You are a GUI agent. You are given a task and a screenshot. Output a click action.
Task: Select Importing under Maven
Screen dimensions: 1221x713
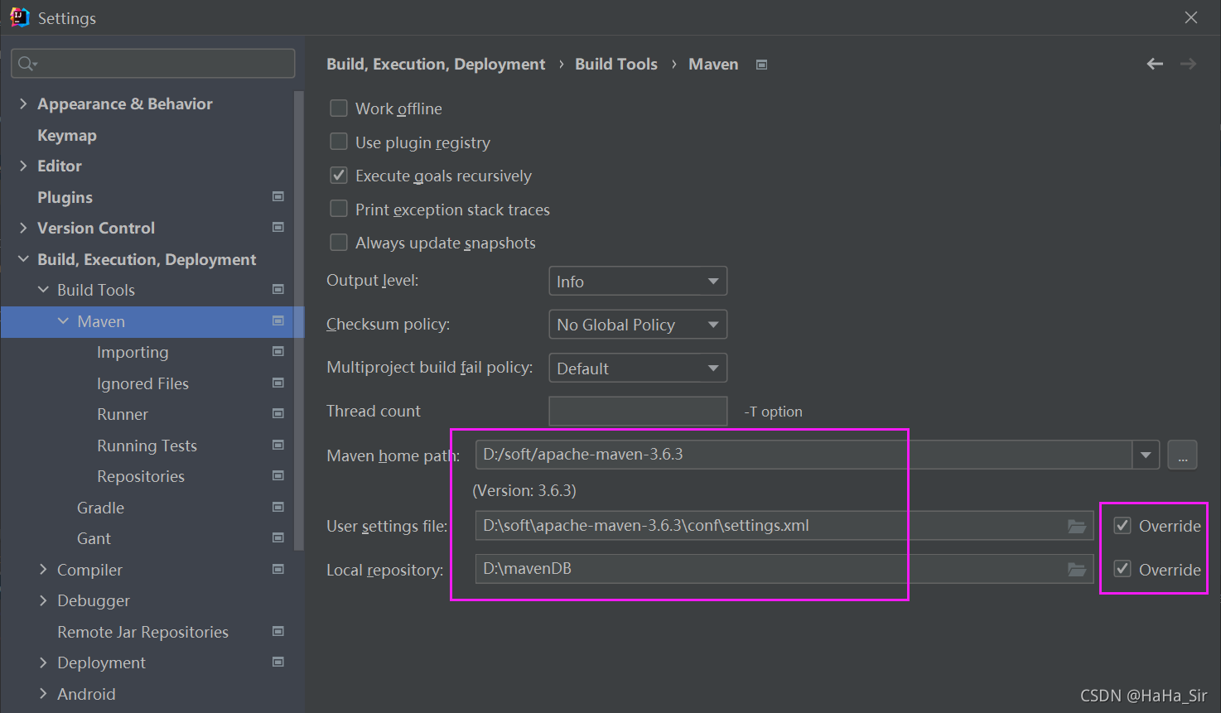pyautogui.click(x=133, y=352)
